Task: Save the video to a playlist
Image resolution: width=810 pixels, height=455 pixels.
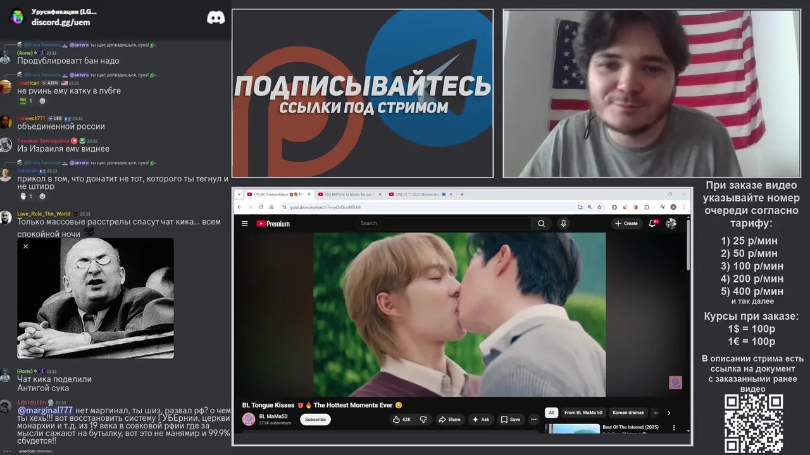Action: click(511, 419)
